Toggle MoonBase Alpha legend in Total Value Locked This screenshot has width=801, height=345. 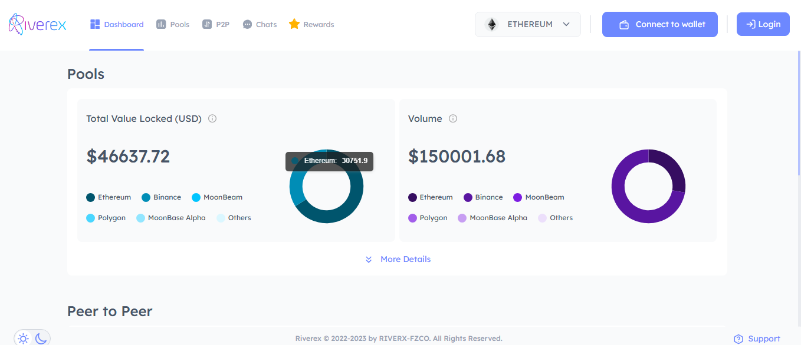click(x=171, y=218)
